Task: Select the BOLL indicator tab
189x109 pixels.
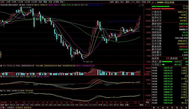Action: 106,105
